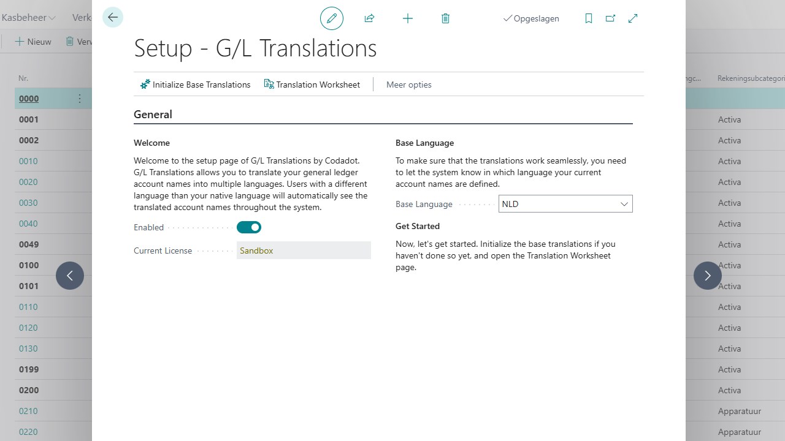Go back using the arrow button
The width and height of the screenshot is (785, 441).
click(x=113, y=17)
